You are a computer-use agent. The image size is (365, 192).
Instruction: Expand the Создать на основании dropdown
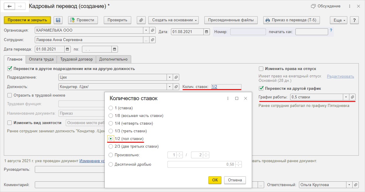click(x=173, y=20)
